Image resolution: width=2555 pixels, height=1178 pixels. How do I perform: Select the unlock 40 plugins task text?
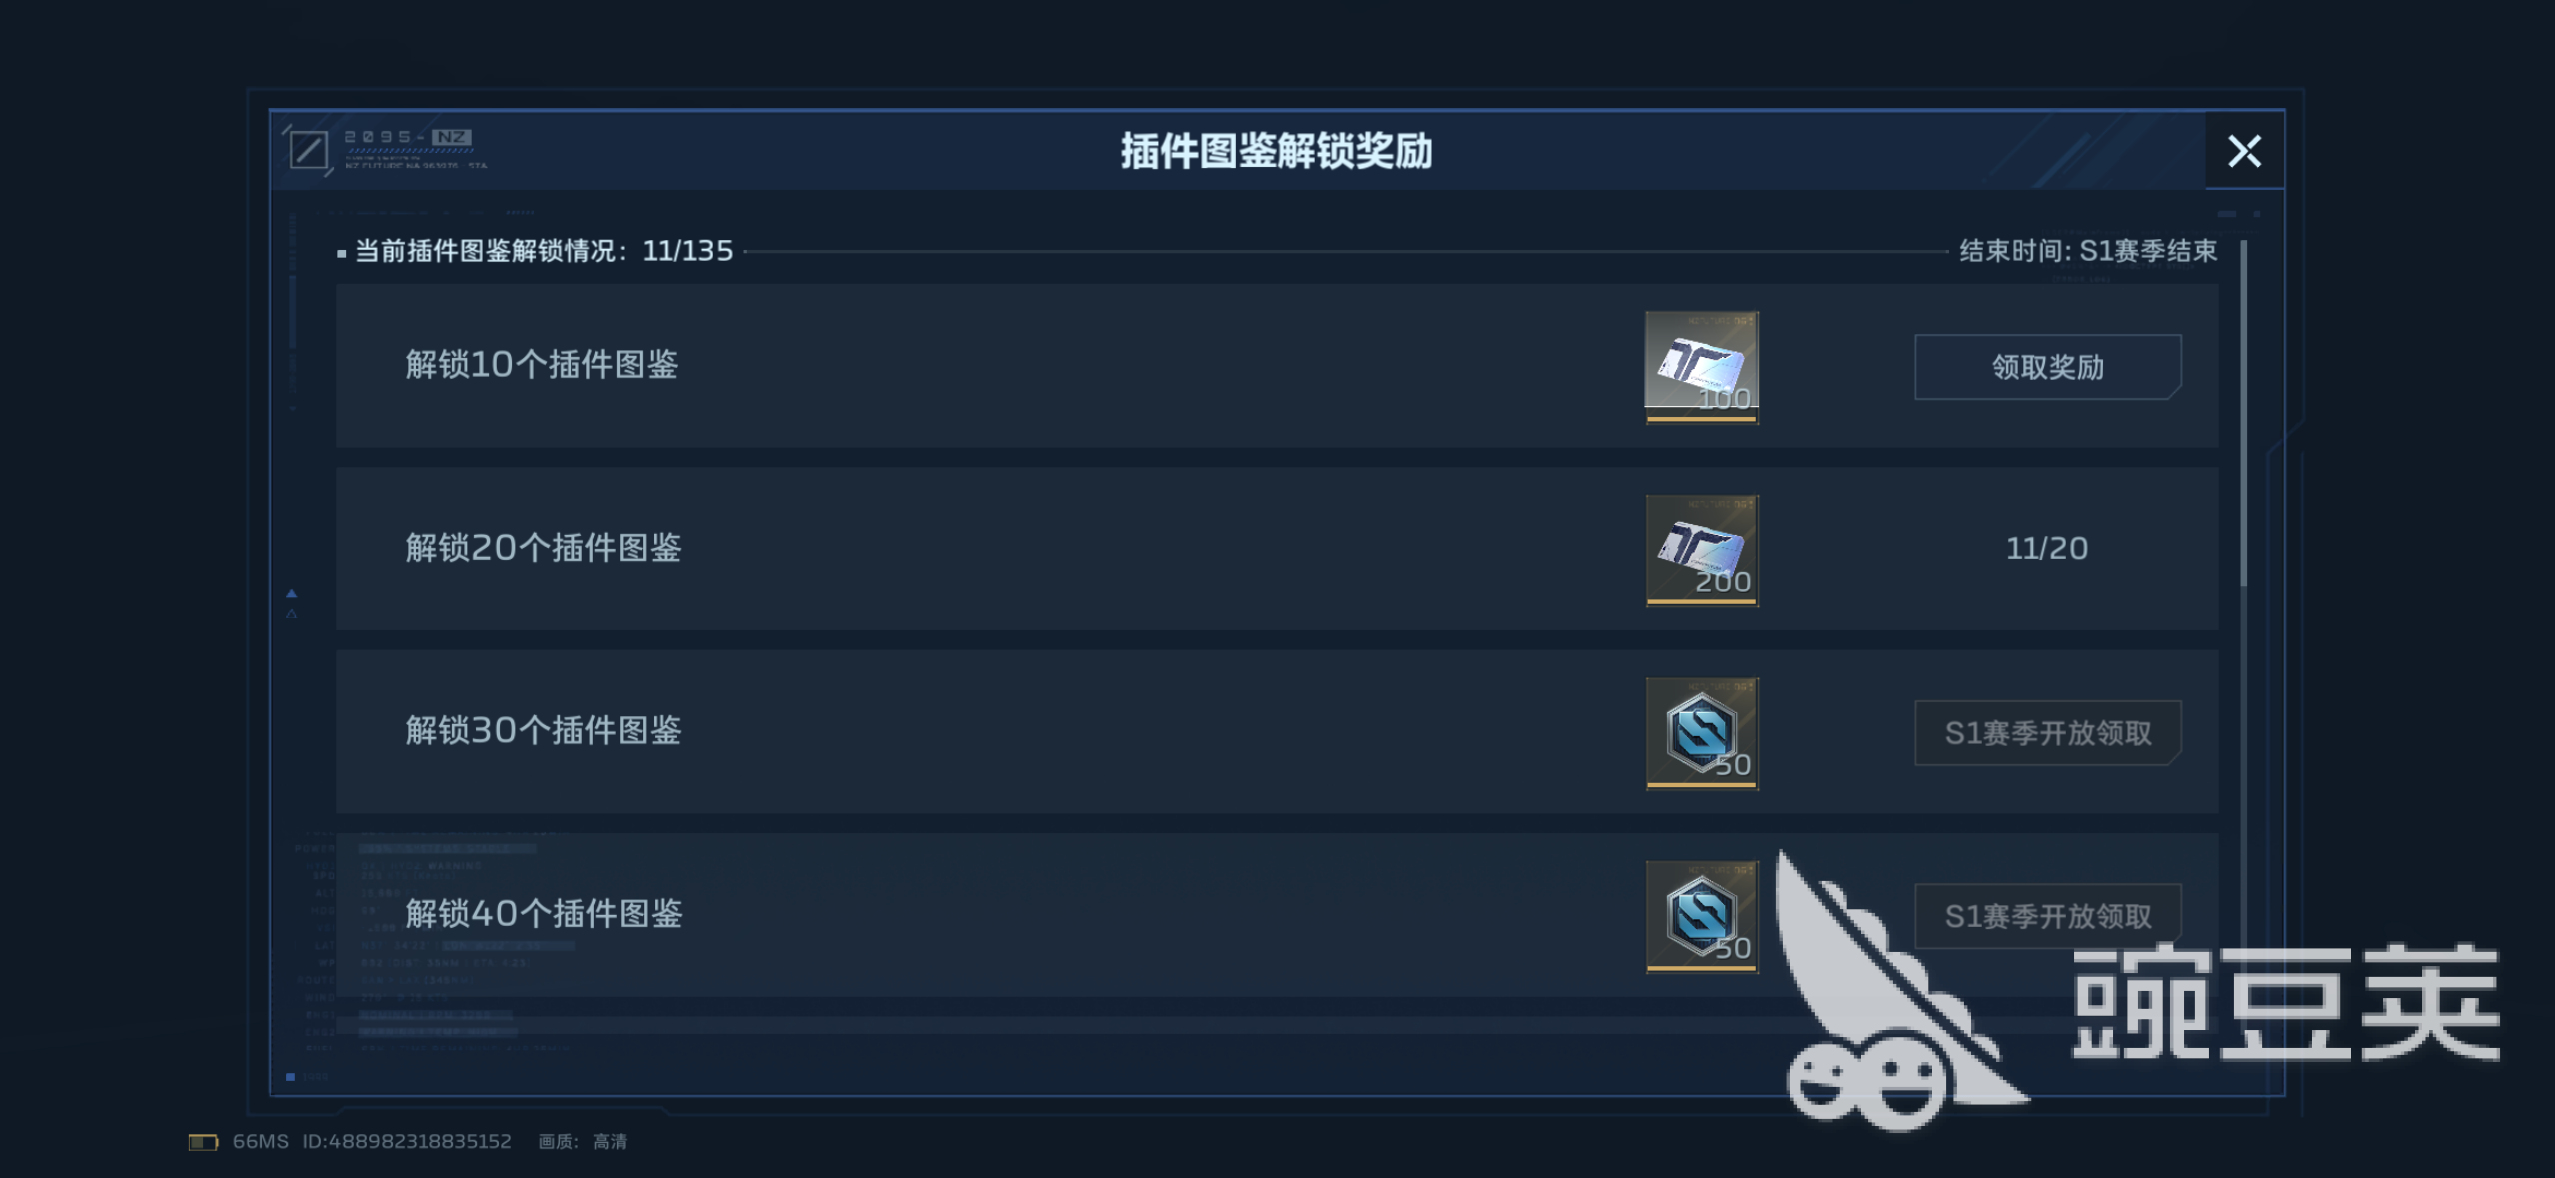543,914
